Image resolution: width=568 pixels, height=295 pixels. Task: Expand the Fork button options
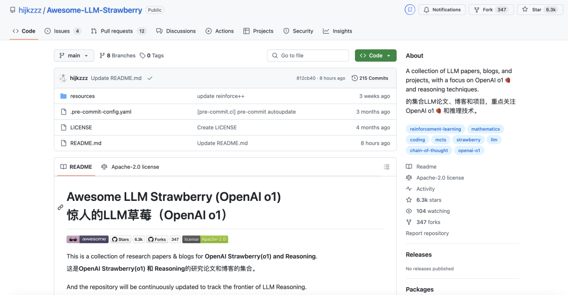pyautogui.click(x=490, y=9)
